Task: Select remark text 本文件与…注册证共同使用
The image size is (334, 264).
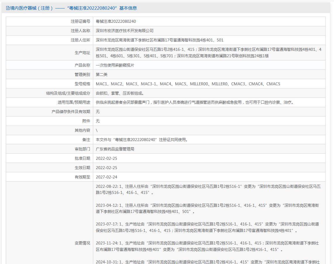Action: (x=142, y=140)
